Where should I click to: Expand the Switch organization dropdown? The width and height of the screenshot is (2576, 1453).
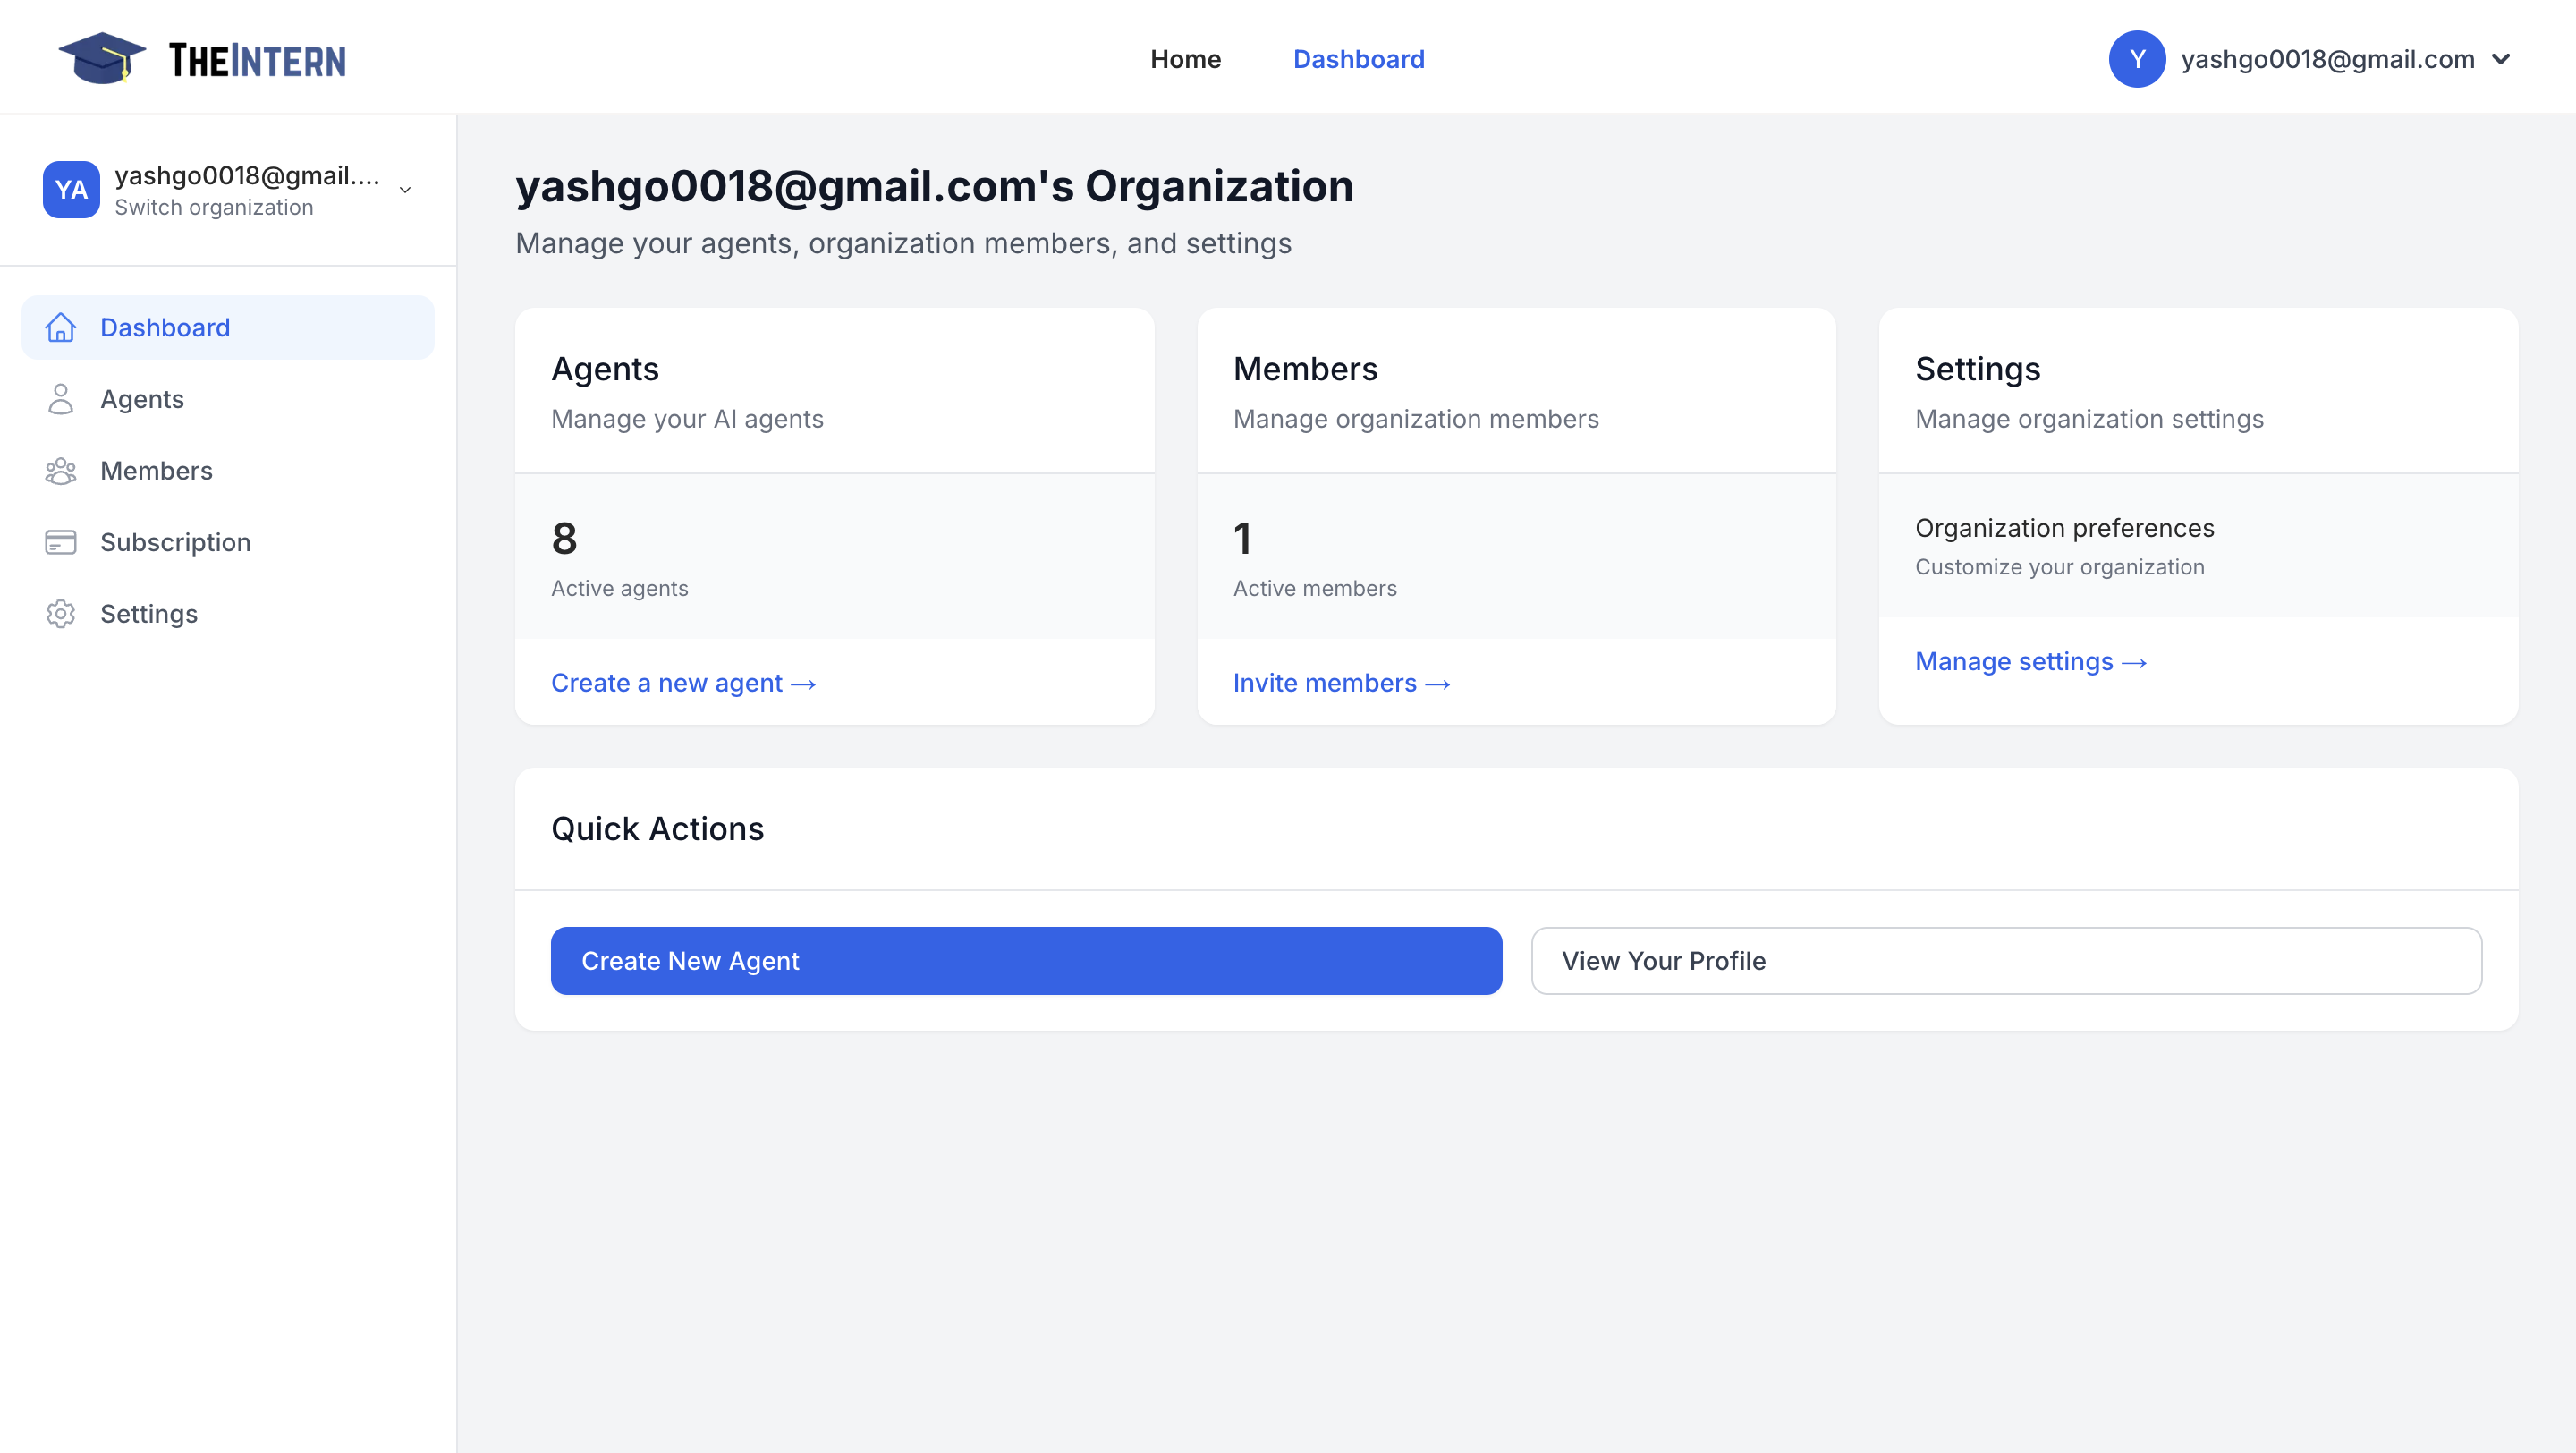[404, 189]
